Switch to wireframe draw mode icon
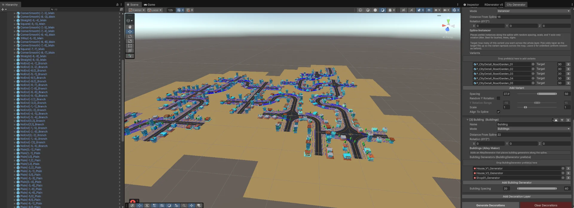The height and width of the screenshot is (208, 574). [360, 10]
